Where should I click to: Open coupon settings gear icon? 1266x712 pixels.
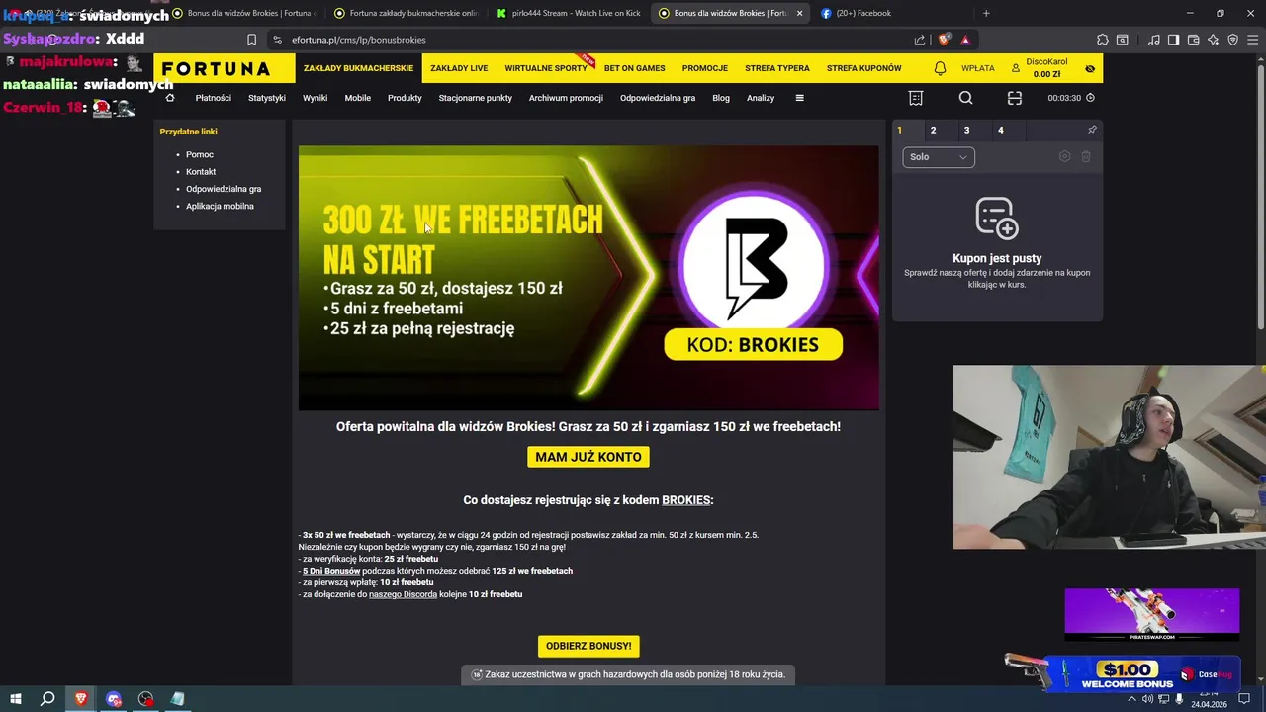(x=1064, y=156)
